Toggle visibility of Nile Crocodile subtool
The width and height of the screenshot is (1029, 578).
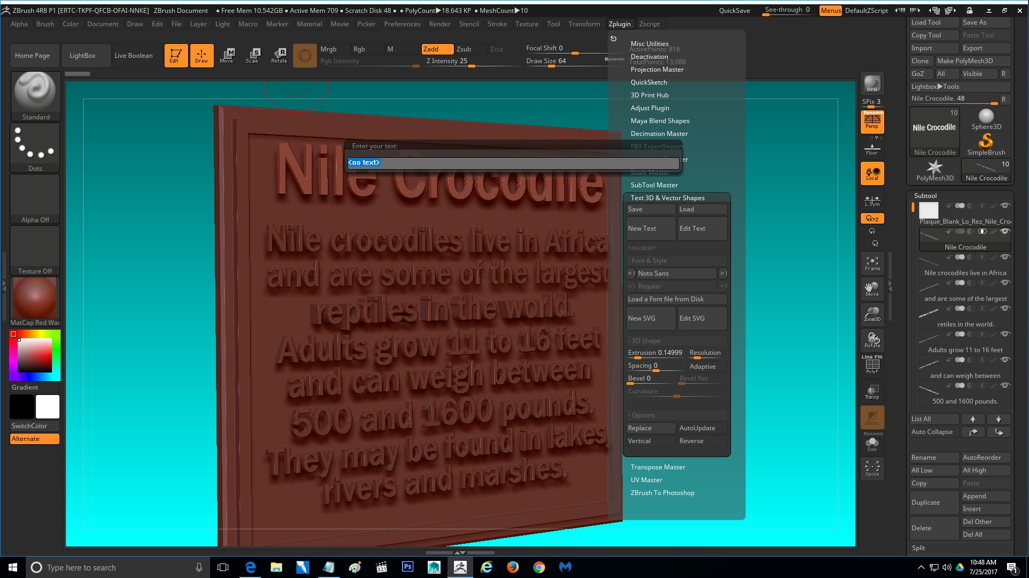click(x=1005, y=232)
